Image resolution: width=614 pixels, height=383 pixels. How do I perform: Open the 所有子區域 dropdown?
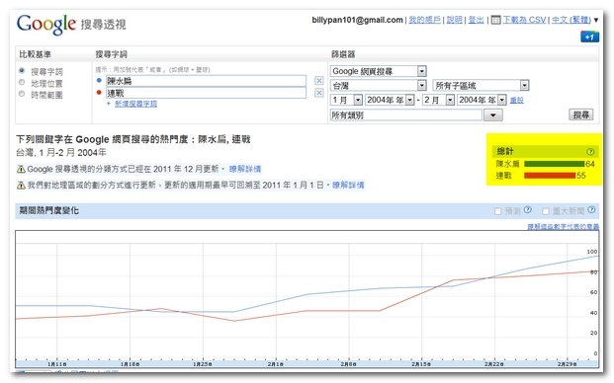click(481, 85)
